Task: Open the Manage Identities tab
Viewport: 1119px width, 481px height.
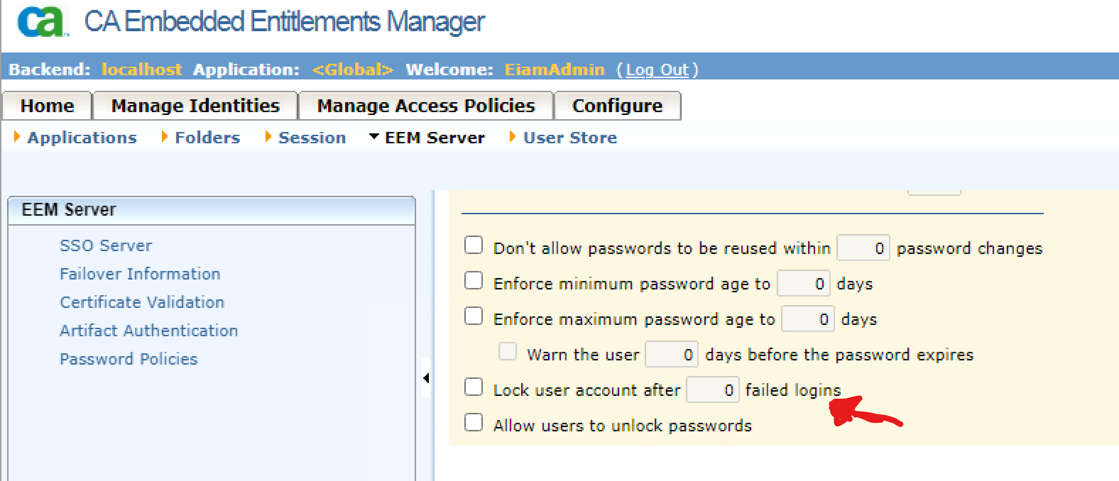Action: 195,106
